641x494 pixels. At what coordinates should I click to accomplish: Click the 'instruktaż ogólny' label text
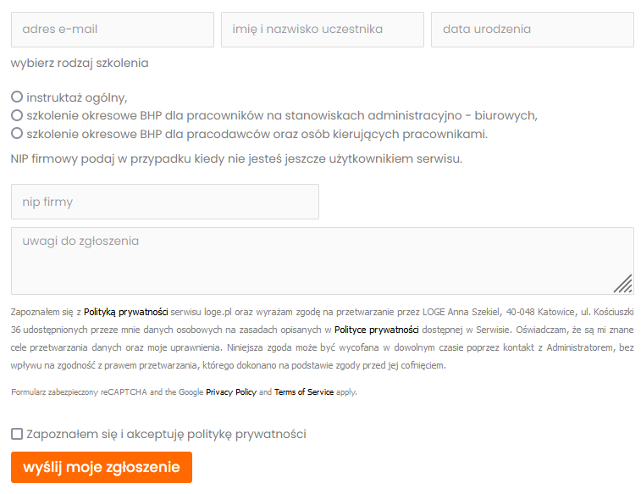[x=76, y=97]
